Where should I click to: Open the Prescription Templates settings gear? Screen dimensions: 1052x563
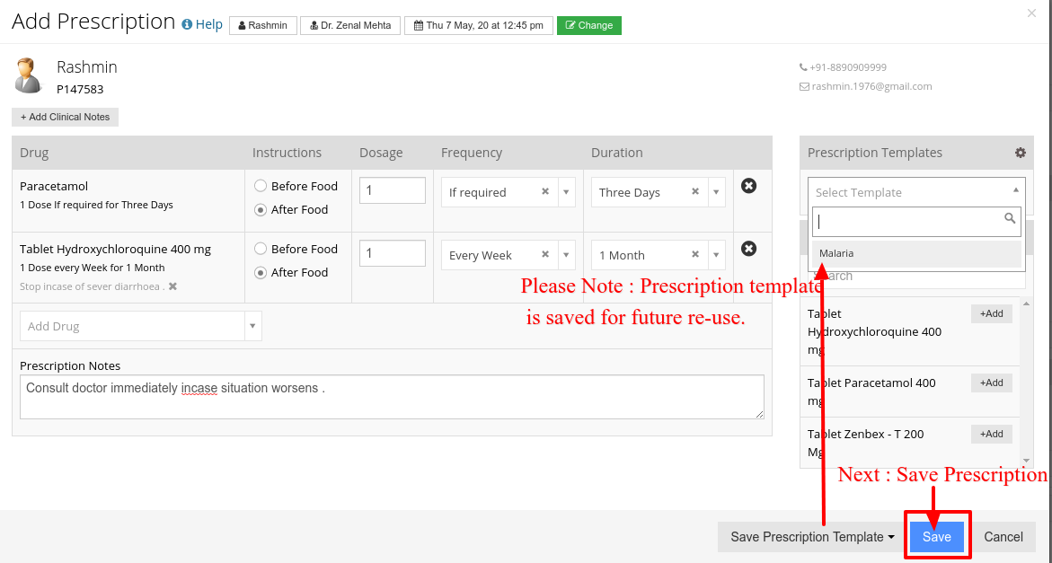click(x=1020, y=153)
